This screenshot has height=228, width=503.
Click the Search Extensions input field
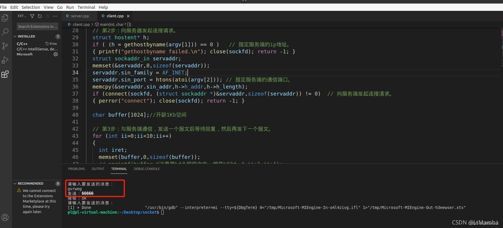pyautogui.click(x=37, y=26)
